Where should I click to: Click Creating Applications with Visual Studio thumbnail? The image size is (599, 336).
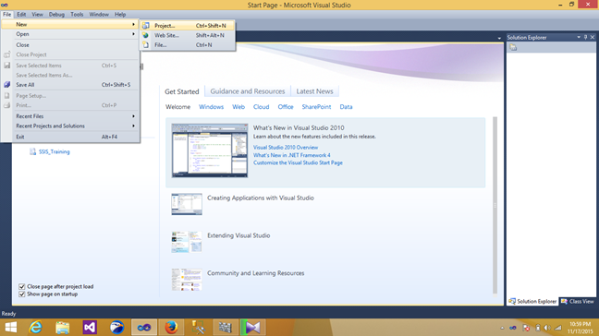click(187, 204)
